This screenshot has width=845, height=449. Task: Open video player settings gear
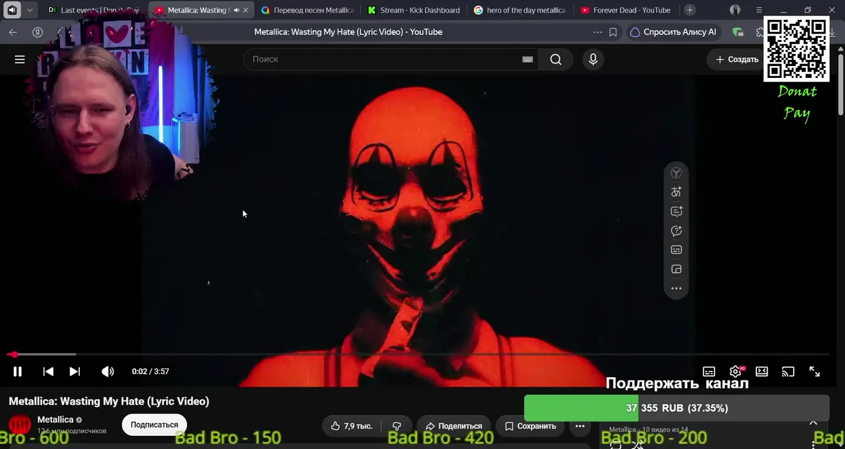click(x=736, y=372)
